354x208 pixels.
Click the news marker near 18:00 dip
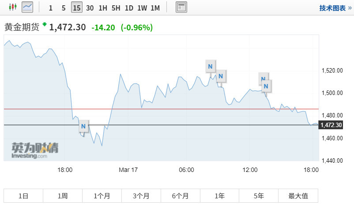(x=83, y=127)
